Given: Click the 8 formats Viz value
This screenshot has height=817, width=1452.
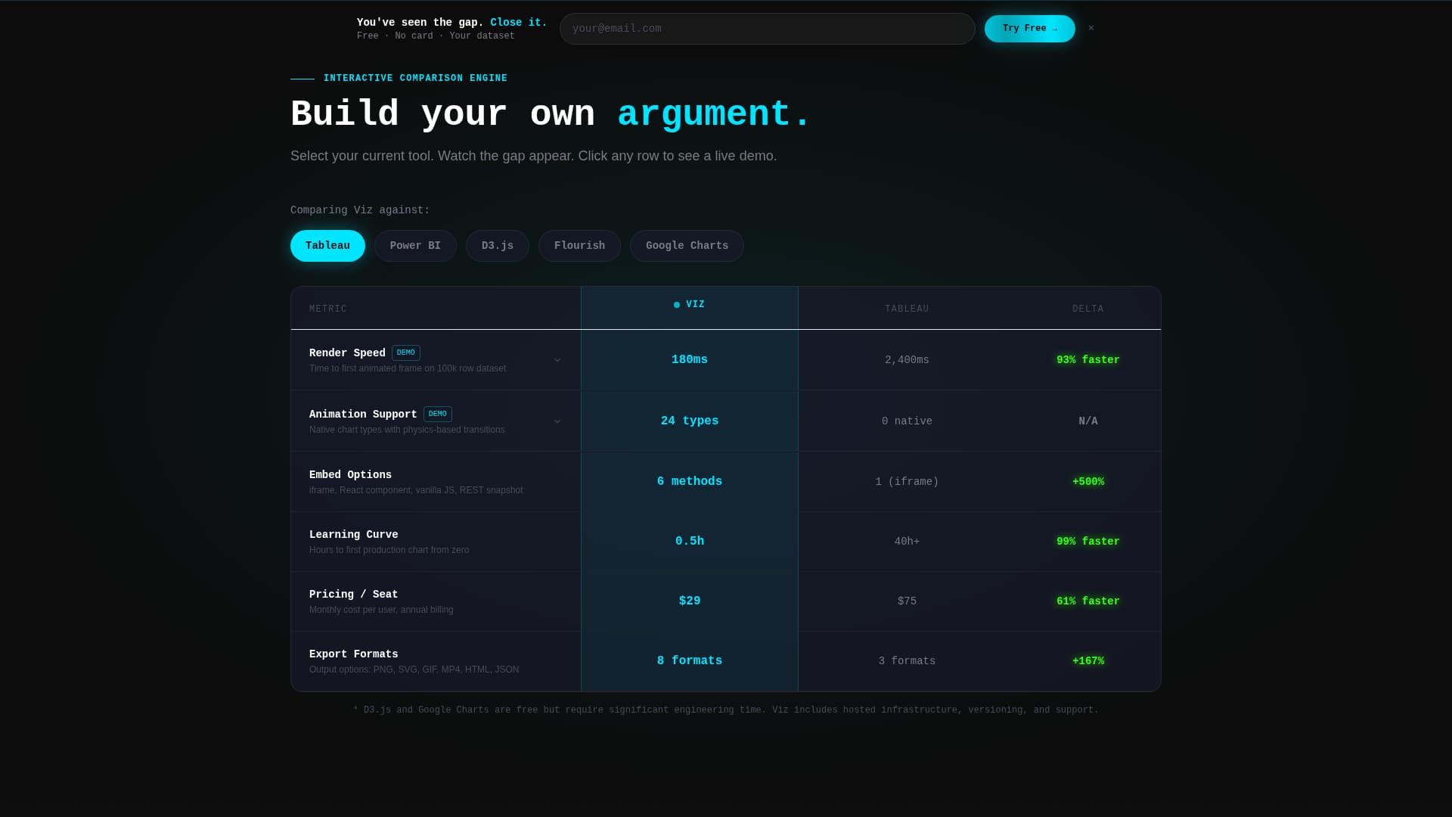Looking at the screenshot, I should 690,661.
